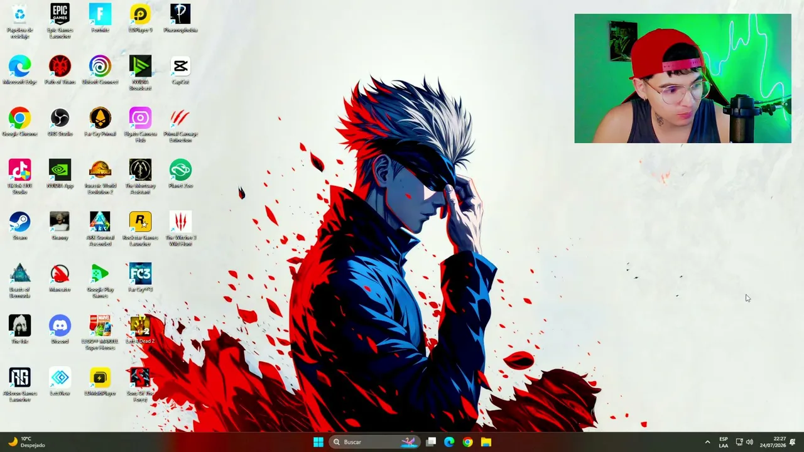
Task: Select the Far Cry Primal shortcut
Action: (x=100, y=122)
